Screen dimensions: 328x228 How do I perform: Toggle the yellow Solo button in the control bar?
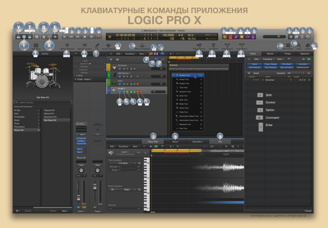point(242,37)
